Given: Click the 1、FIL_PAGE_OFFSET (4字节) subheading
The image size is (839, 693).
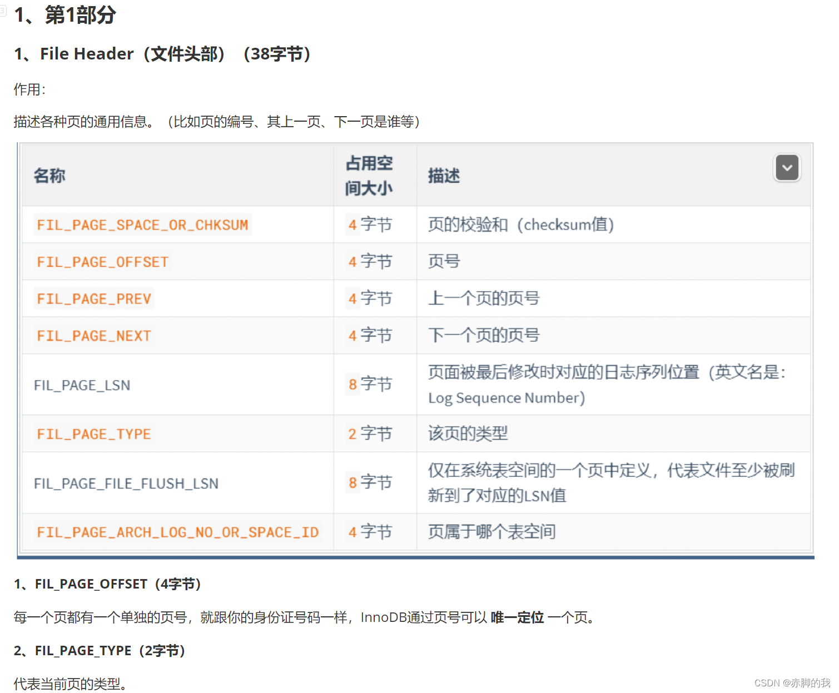Looking at the screenshot, I should pyautogui.click(x=108, y=584).
